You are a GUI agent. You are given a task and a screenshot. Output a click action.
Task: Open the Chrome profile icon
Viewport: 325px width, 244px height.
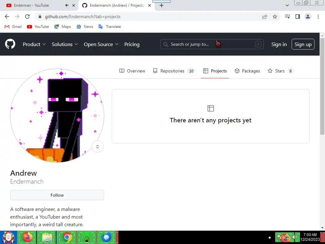tap(308, 17)
